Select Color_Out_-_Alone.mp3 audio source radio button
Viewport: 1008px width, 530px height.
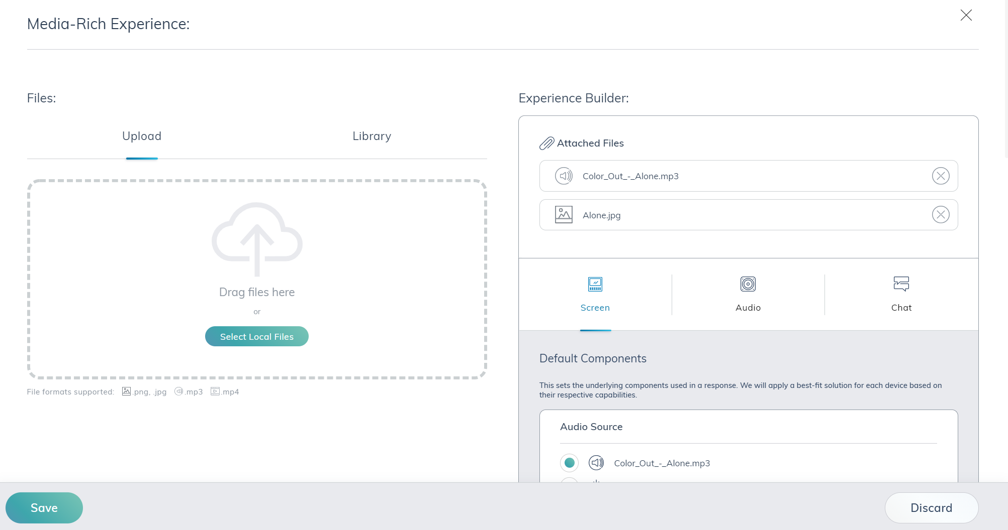pos(569,463)
